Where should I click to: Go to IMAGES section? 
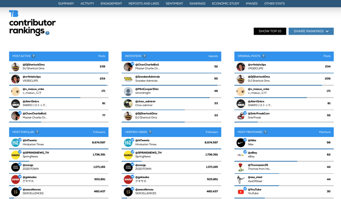coord(252,3)
